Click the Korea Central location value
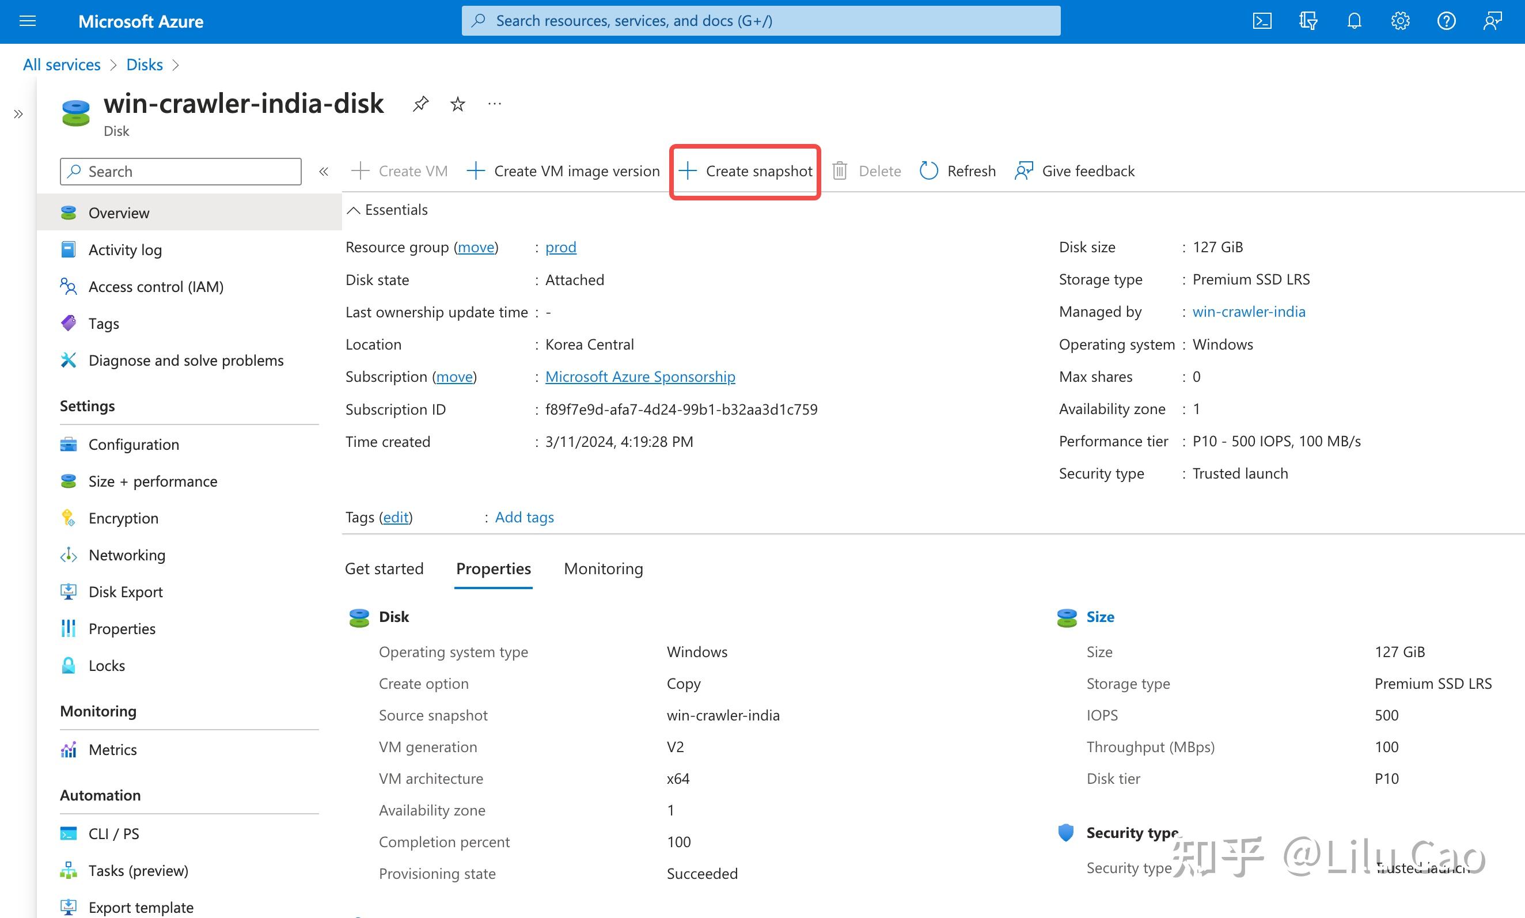 589,344
